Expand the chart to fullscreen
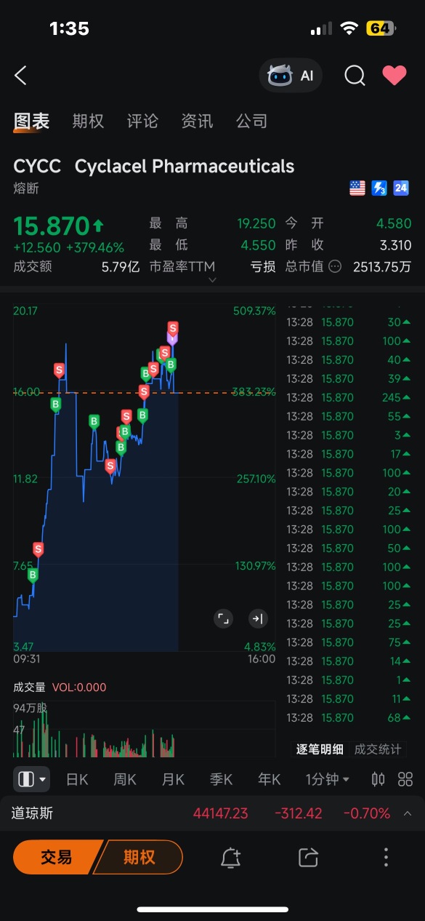This screenshot has height=921, width=425. point(224,619)
